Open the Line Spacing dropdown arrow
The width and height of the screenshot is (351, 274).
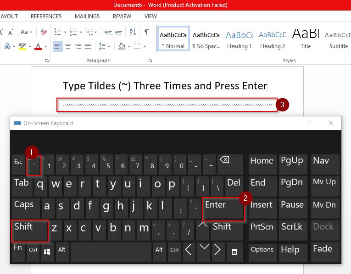click(x=109, y=46)
